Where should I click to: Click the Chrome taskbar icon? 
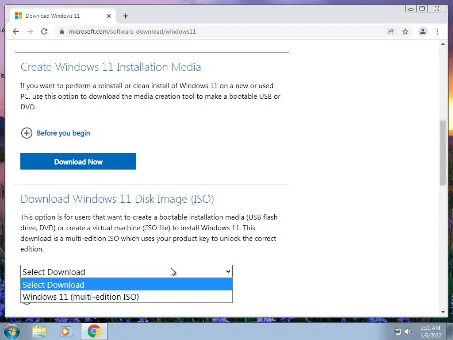94,331
